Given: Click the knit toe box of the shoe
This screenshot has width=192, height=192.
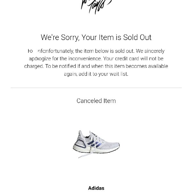Looking at the screenshot, I should point(112,145).
